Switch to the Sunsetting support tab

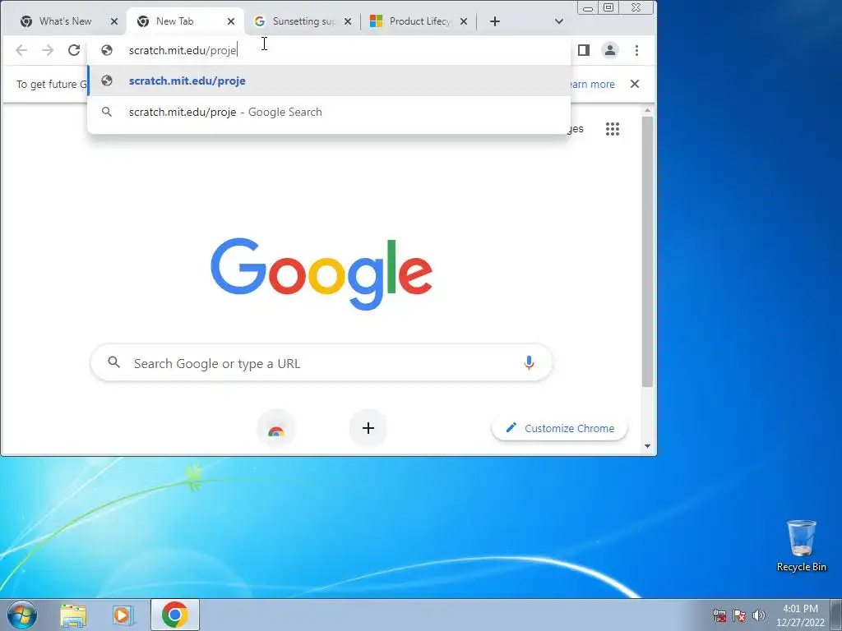coord(302,21)
